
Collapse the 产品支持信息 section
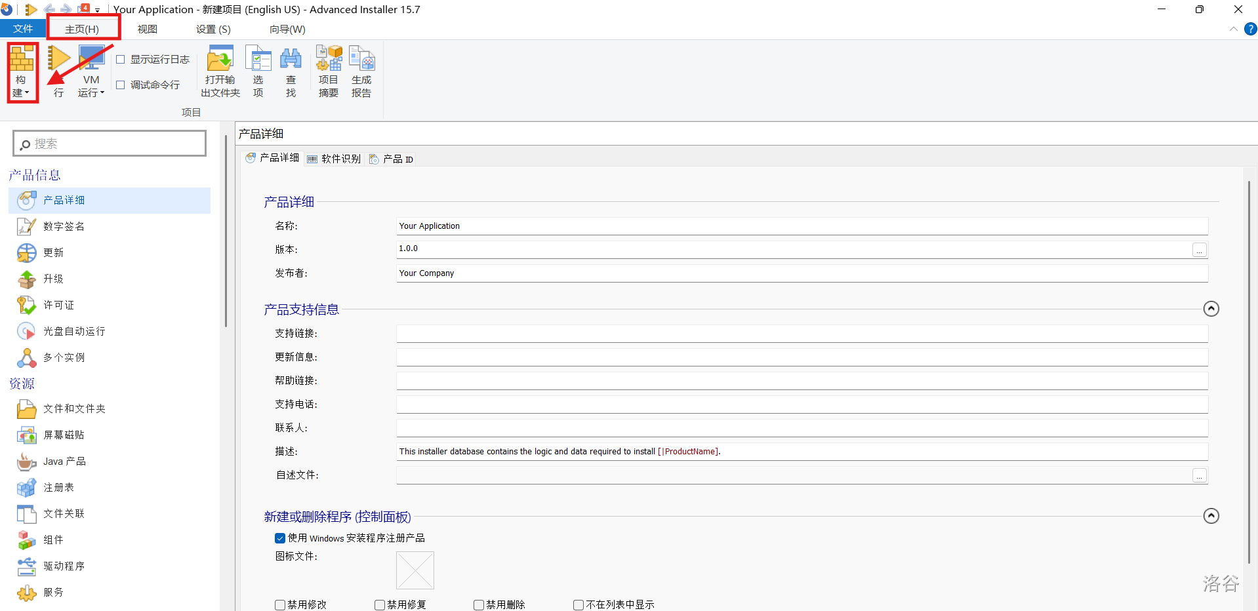[1211, 309]
